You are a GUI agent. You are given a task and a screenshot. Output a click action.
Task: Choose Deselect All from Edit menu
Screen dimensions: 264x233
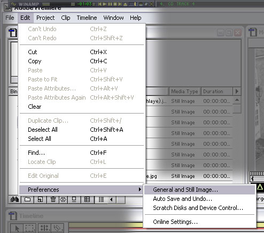click(x=82, y=130)
